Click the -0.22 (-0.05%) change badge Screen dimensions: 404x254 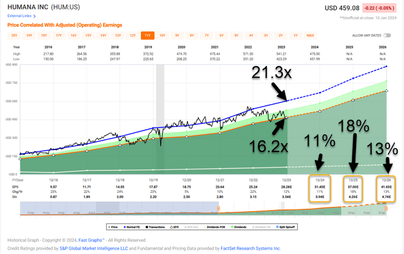(379, 8)
